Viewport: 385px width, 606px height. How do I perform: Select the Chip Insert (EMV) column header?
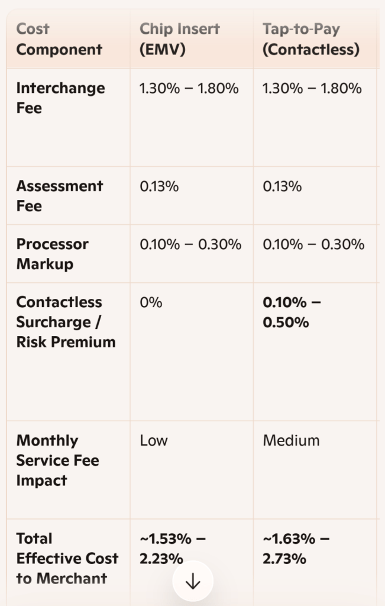tap(179, 39)
